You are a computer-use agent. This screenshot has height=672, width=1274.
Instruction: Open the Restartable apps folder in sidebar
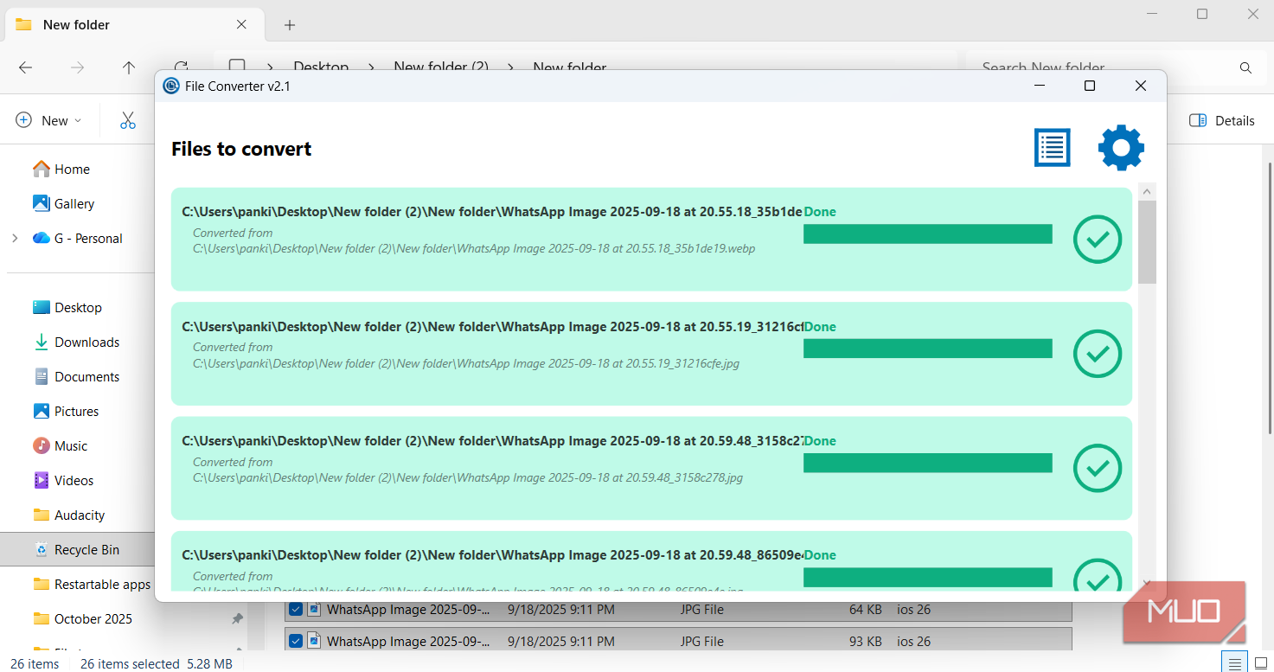click(x=92, y=585)
